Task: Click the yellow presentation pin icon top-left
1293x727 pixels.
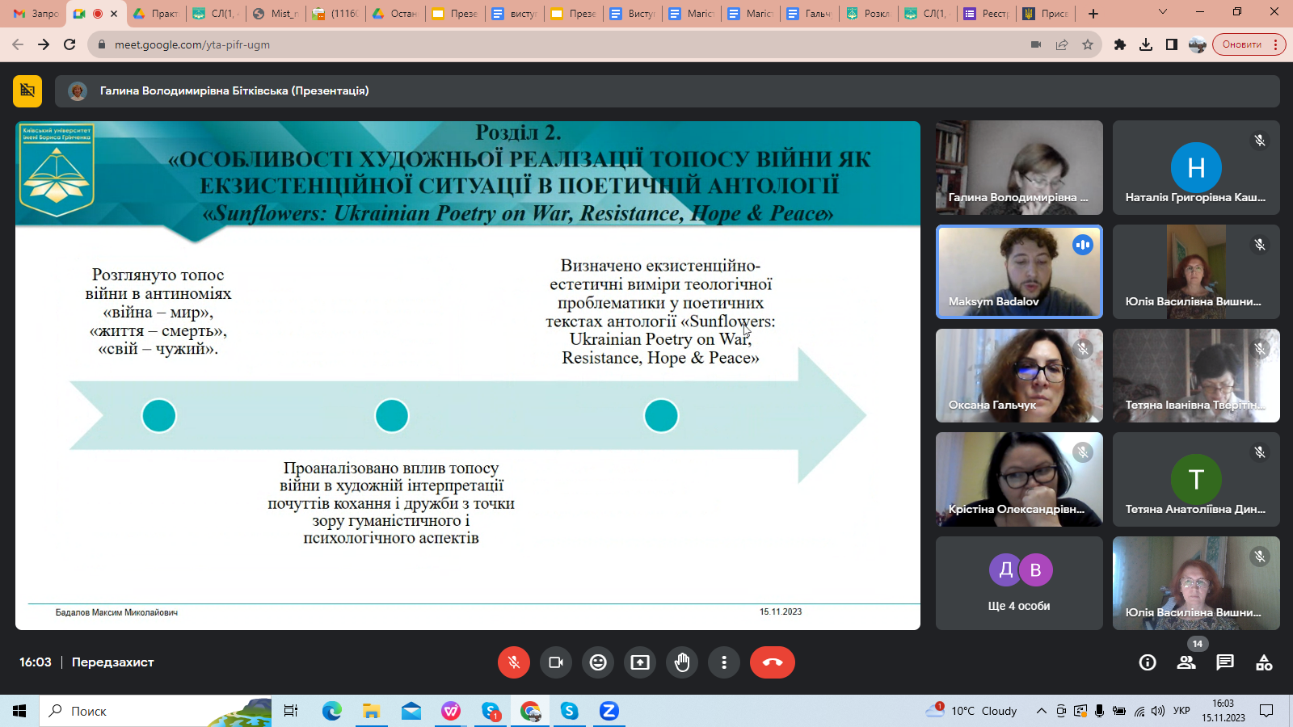Action: click(27, 91)
